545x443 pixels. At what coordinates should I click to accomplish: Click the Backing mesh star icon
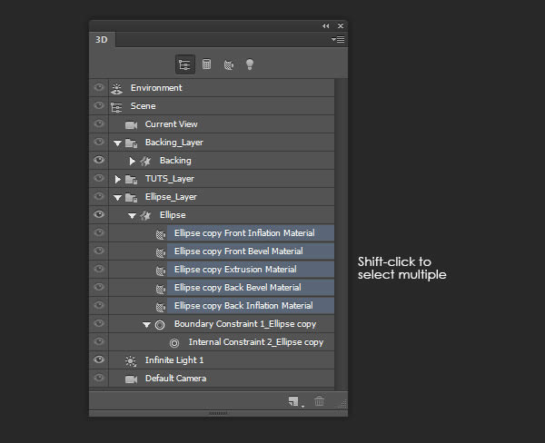click(x=145, y=161)
